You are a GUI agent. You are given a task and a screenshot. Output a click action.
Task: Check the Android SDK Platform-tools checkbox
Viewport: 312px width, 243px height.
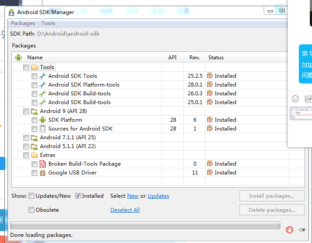click(34, 85)
